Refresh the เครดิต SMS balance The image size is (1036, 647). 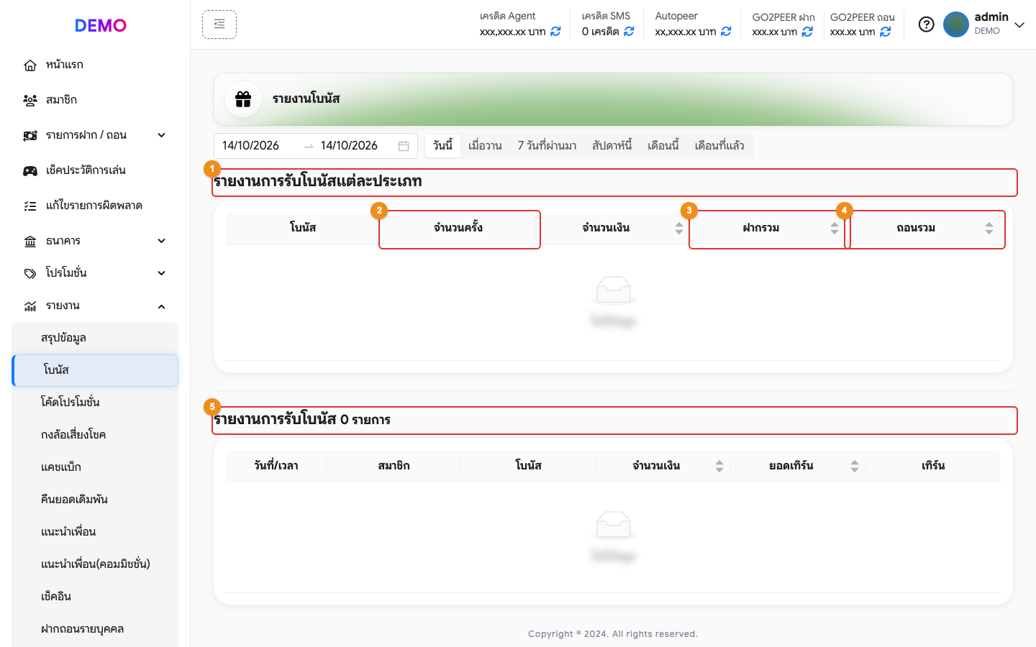[x=629, y=32]
